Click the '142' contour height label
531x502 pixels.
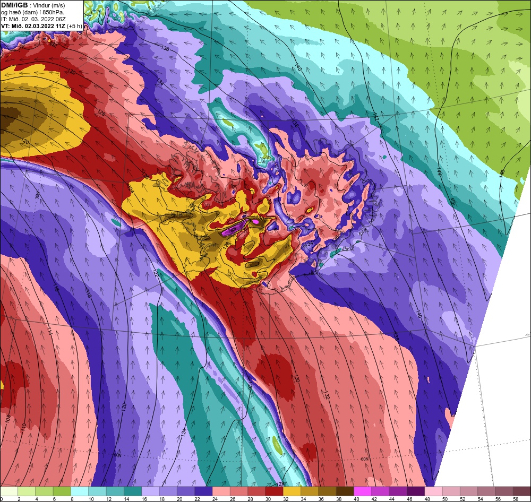(x=375, y=117)
